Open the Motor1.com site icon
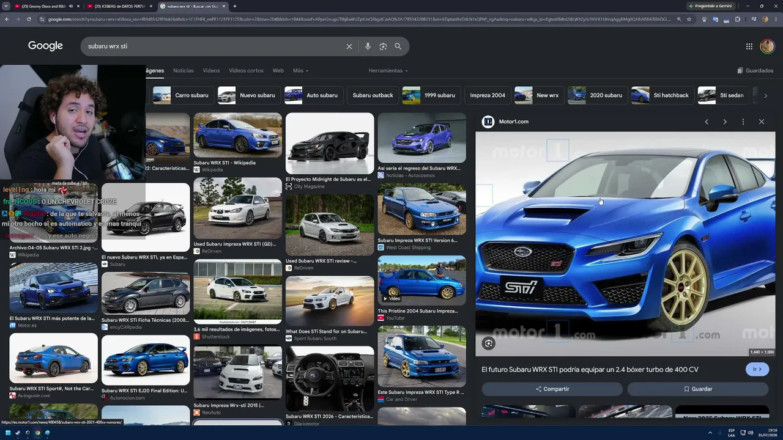 coord(488,122)
